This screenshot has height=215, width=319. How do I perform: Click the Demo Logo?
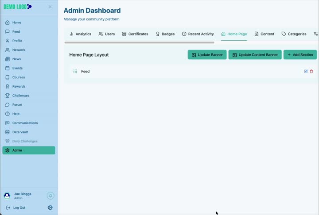(x=18, y=7)
